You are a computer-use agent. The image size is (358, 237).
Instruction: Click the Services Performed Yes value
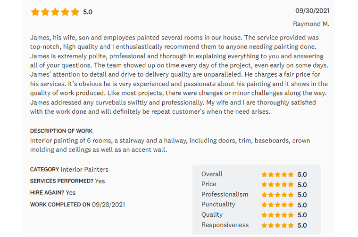100,181
